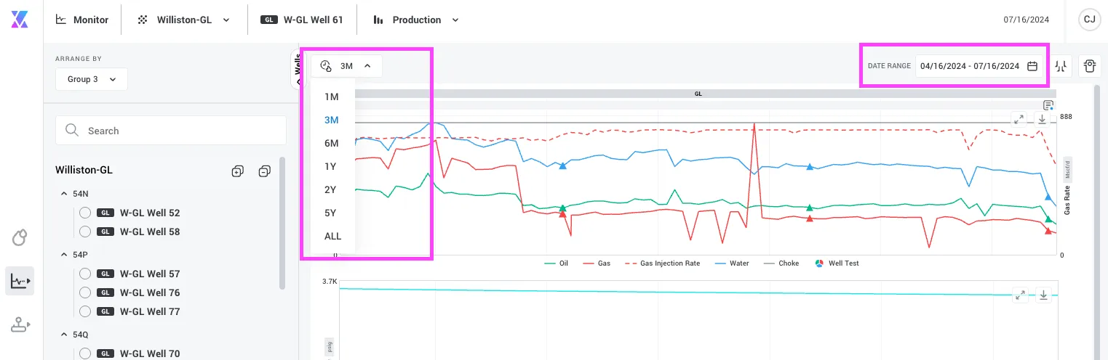Screen dimensions: 1108x360
Task: Expand the pressure chart to fullscreen
Action: [1021, 295]
